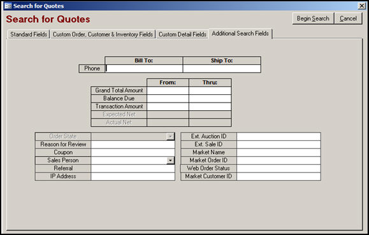Viewport: 369px width, 235px height.
Task: Click the Ship To phone input field
Action: [x=222, y=68]
